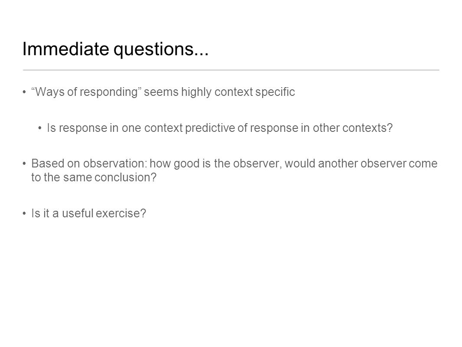
Task: Click the text "Based on observation:"
Action: 89,164
